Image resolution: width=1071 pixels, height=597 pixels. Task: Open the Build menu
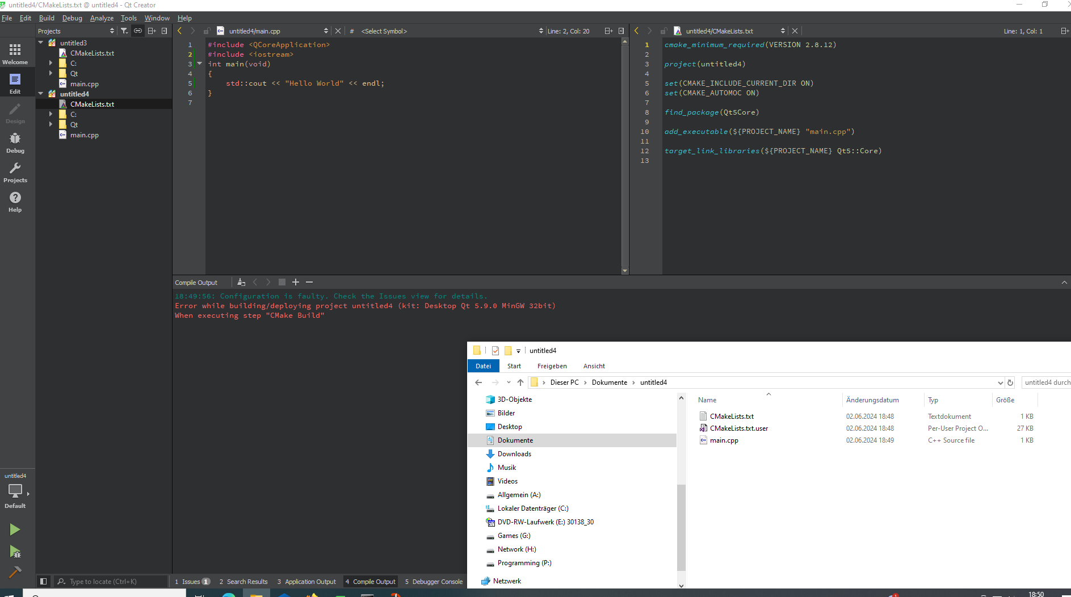pos(47,18)
